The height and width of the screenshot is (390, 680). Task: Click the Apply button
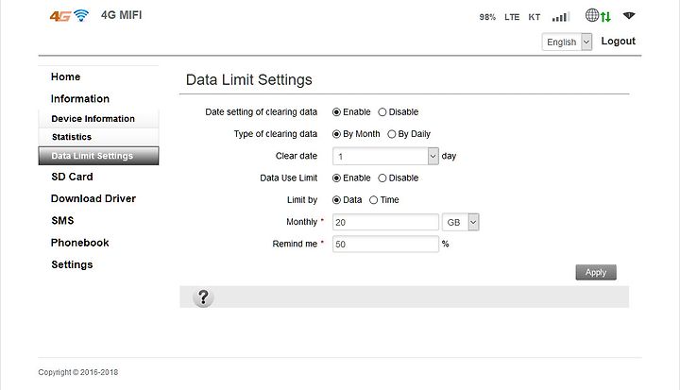(x=596, y=273)
